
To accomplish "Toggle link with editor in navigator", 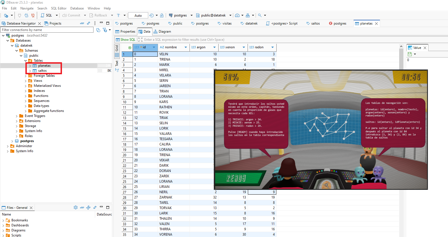I will [88, 23].
